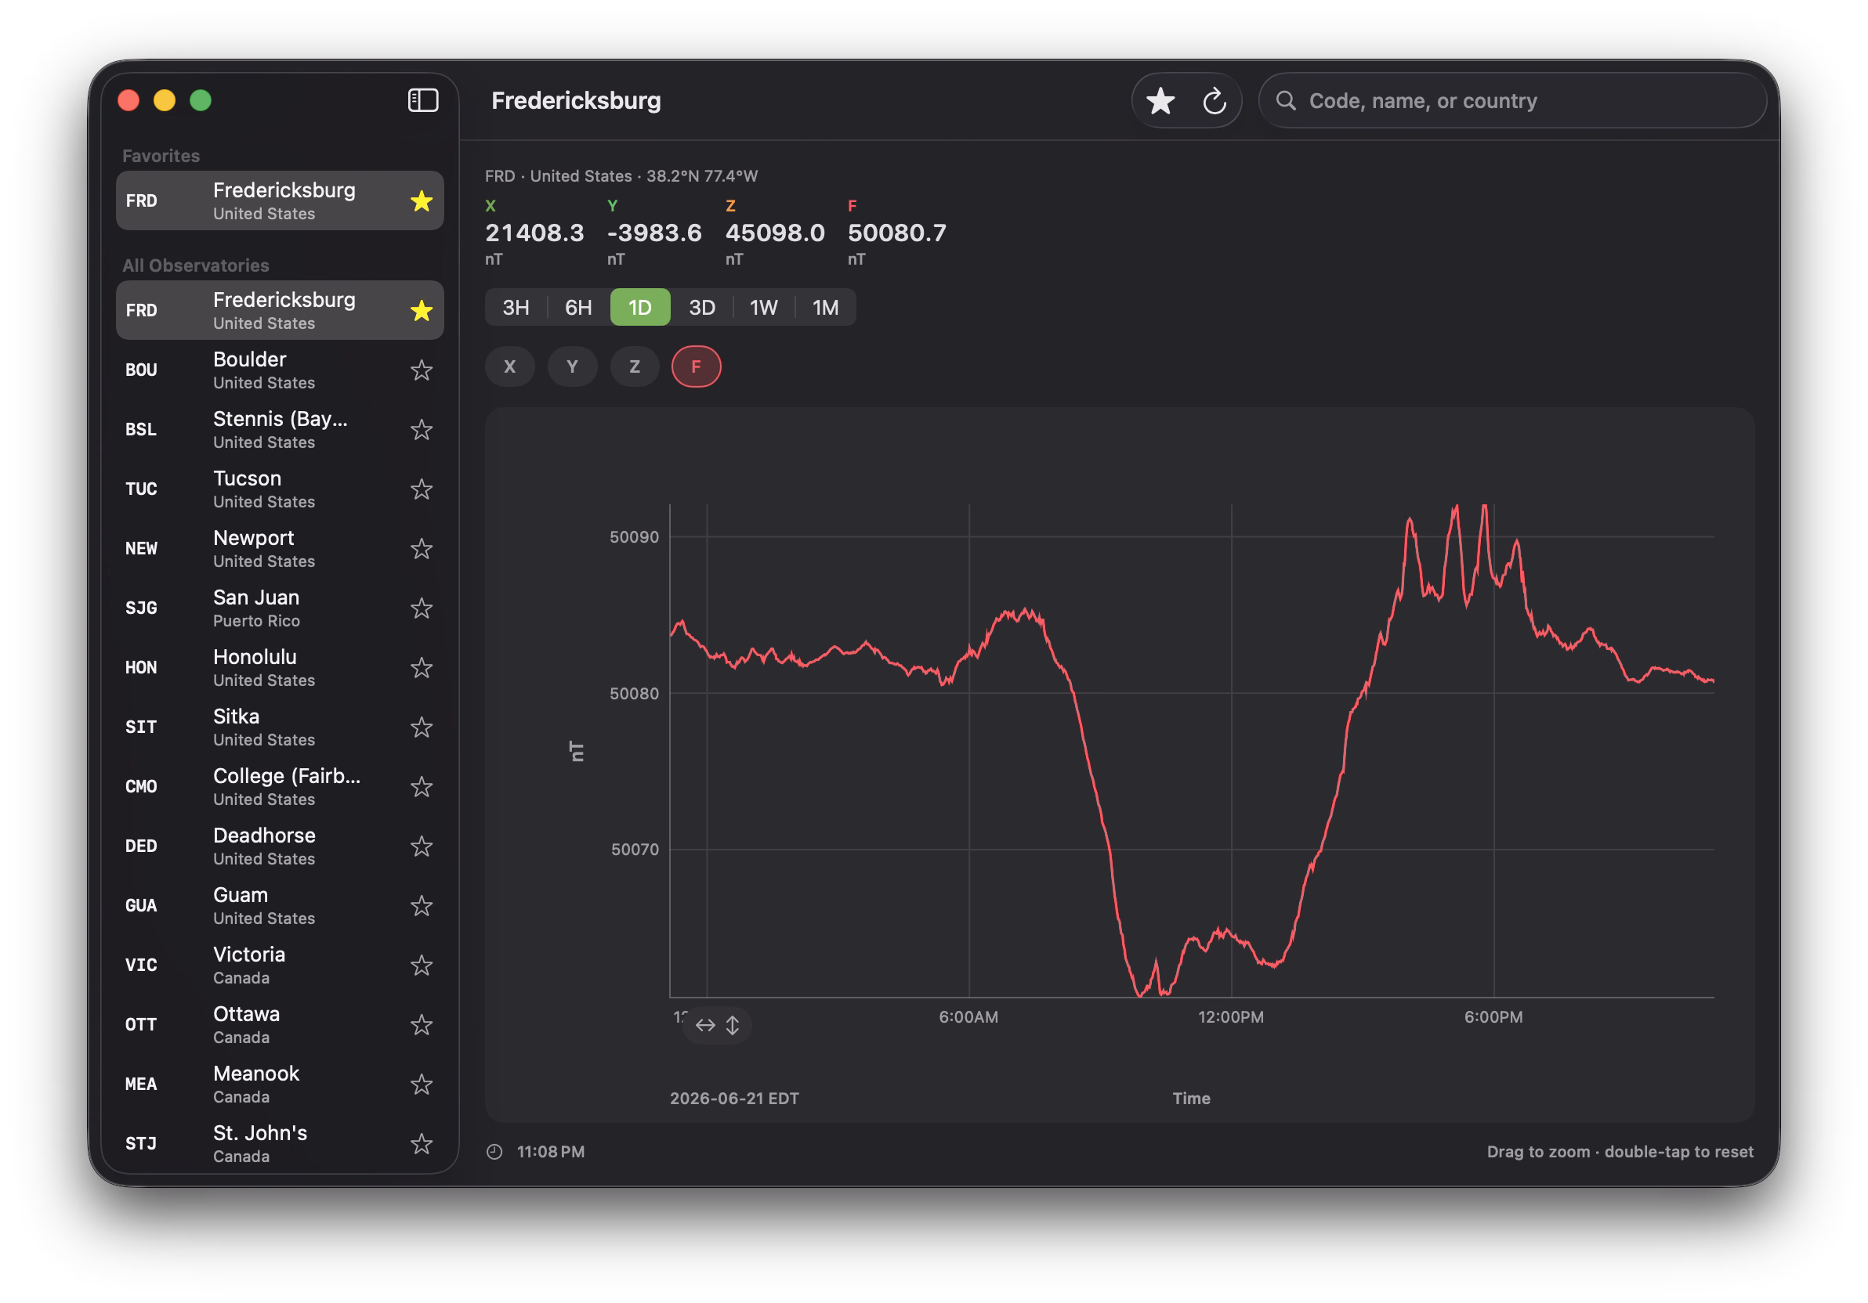Open the St. John's observatory
Screen dimensions: 1868x1303
(x=280, y=1144)
